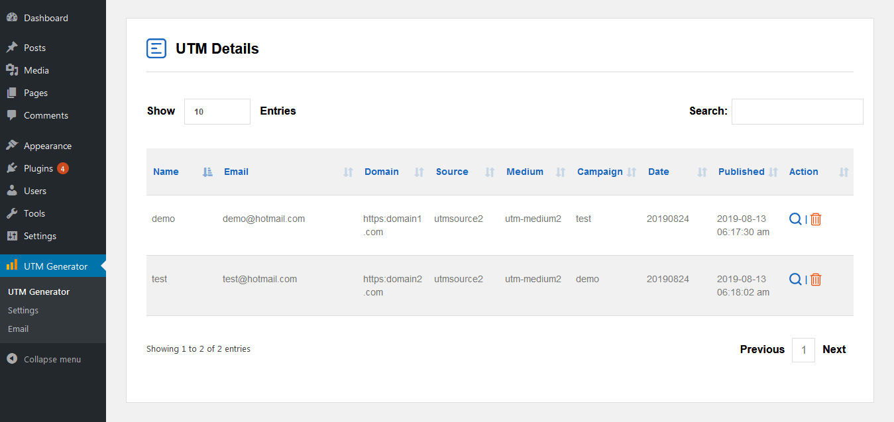
Task: Open the Plugins menu item
Action: coord(38,168)
